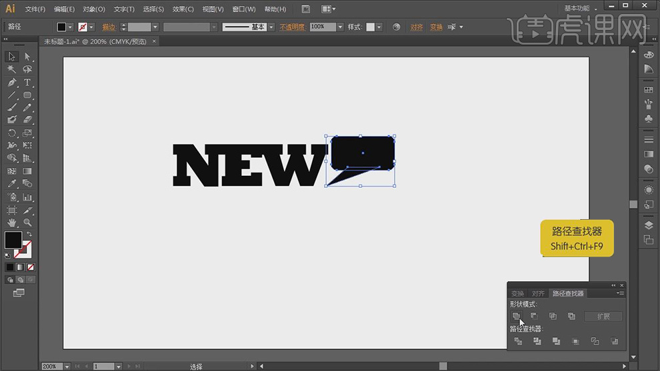
Task: Switch to Draw Behind mode
Action: 19,280
